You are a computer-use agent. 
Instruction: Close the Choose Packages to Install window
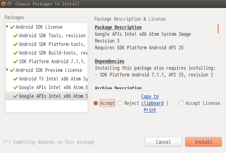[x=3, y=4]
